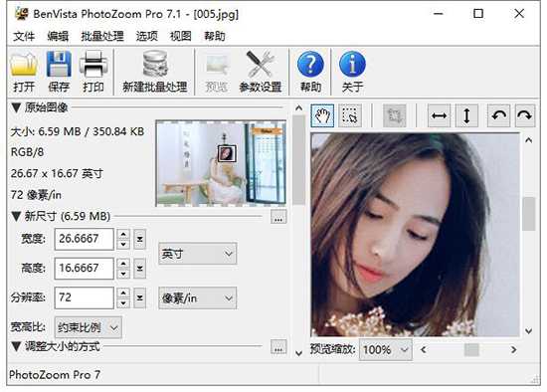Open the 文件 menu
The height and width of the screenshot is (392, 547).
24,36
